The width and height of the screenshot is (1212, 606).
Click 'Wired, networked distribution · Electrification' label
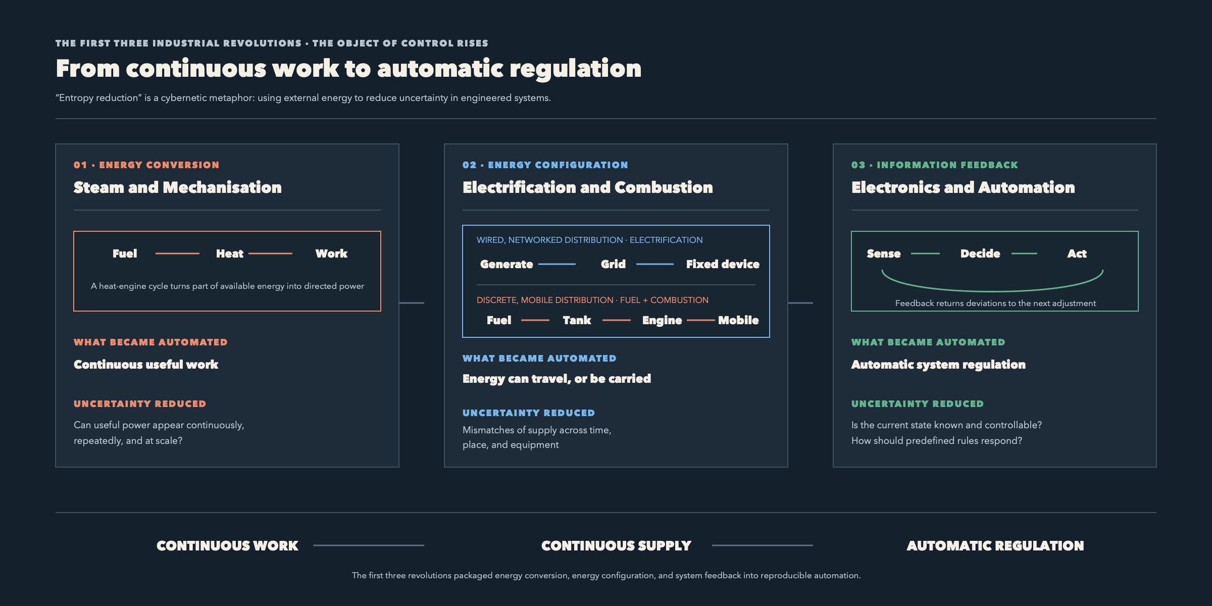pos(590,240)
